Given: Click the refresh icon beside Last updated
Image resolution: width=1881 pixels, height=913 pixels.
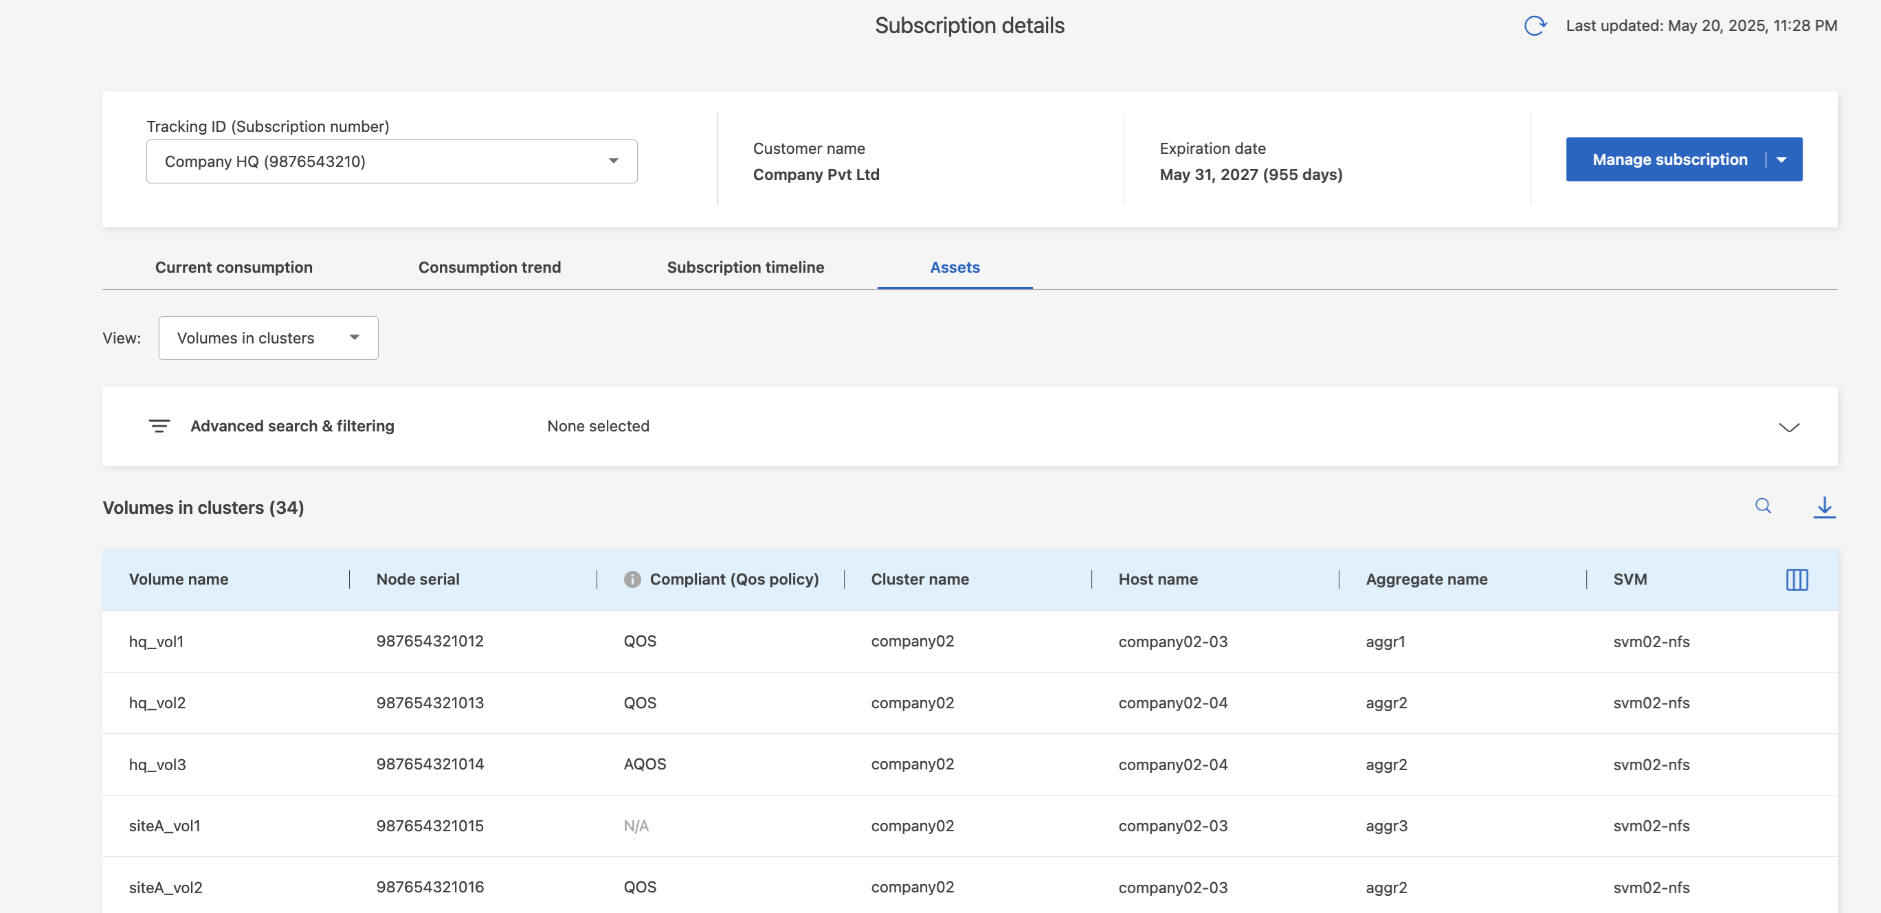Looking at the screenshot, I should click(1535, 25).
